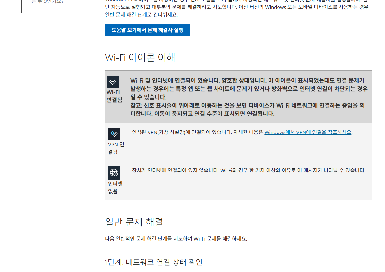Click the no internet globe icon
Screen dimensions: 385x272
point(114,173)
